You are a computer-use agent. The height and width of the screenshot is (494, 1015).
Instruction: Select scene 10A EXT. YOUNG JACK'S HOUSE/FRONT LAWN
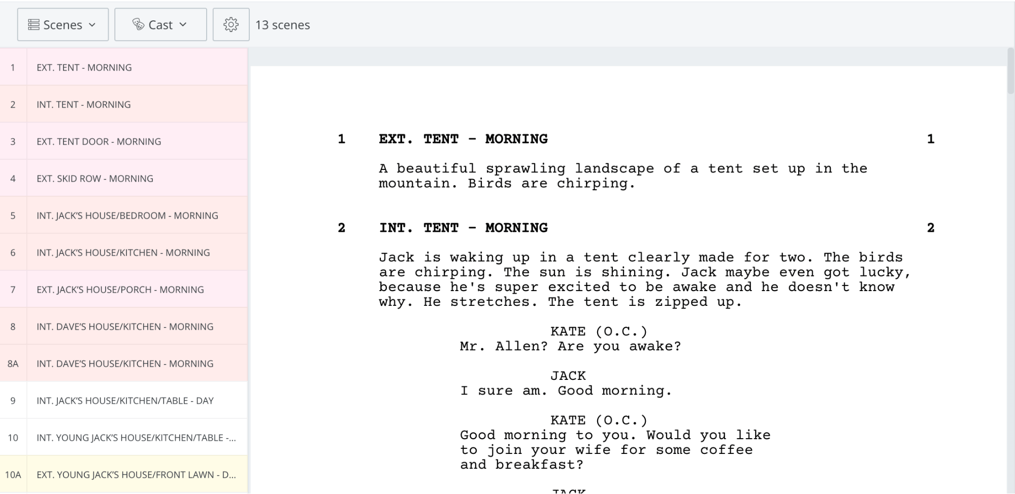pyautogui.click(x=124, y=474)
